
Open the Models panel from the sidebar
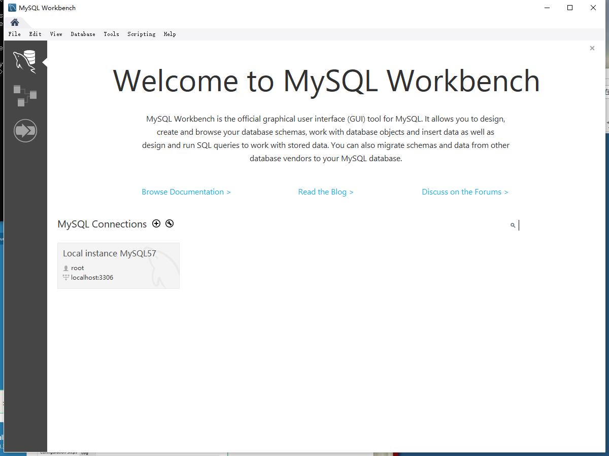click(x=25, y=95)
